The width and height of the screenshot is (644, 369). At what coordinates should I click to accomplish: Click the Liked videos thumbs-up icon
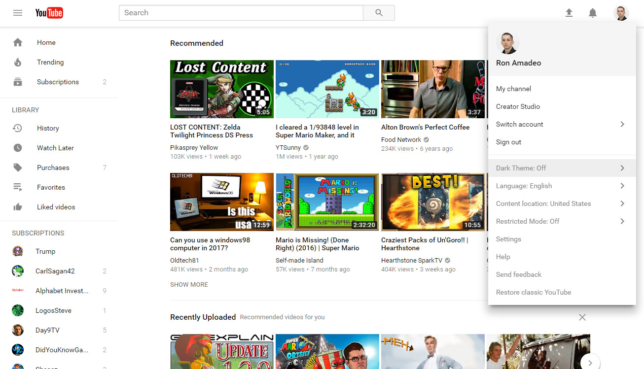click(18, 207)
